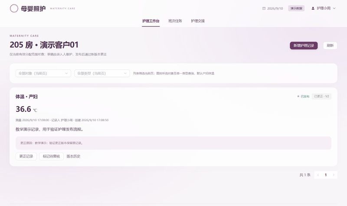
Task: Go to the previous page arrow
Action: (x=318, y=175)
